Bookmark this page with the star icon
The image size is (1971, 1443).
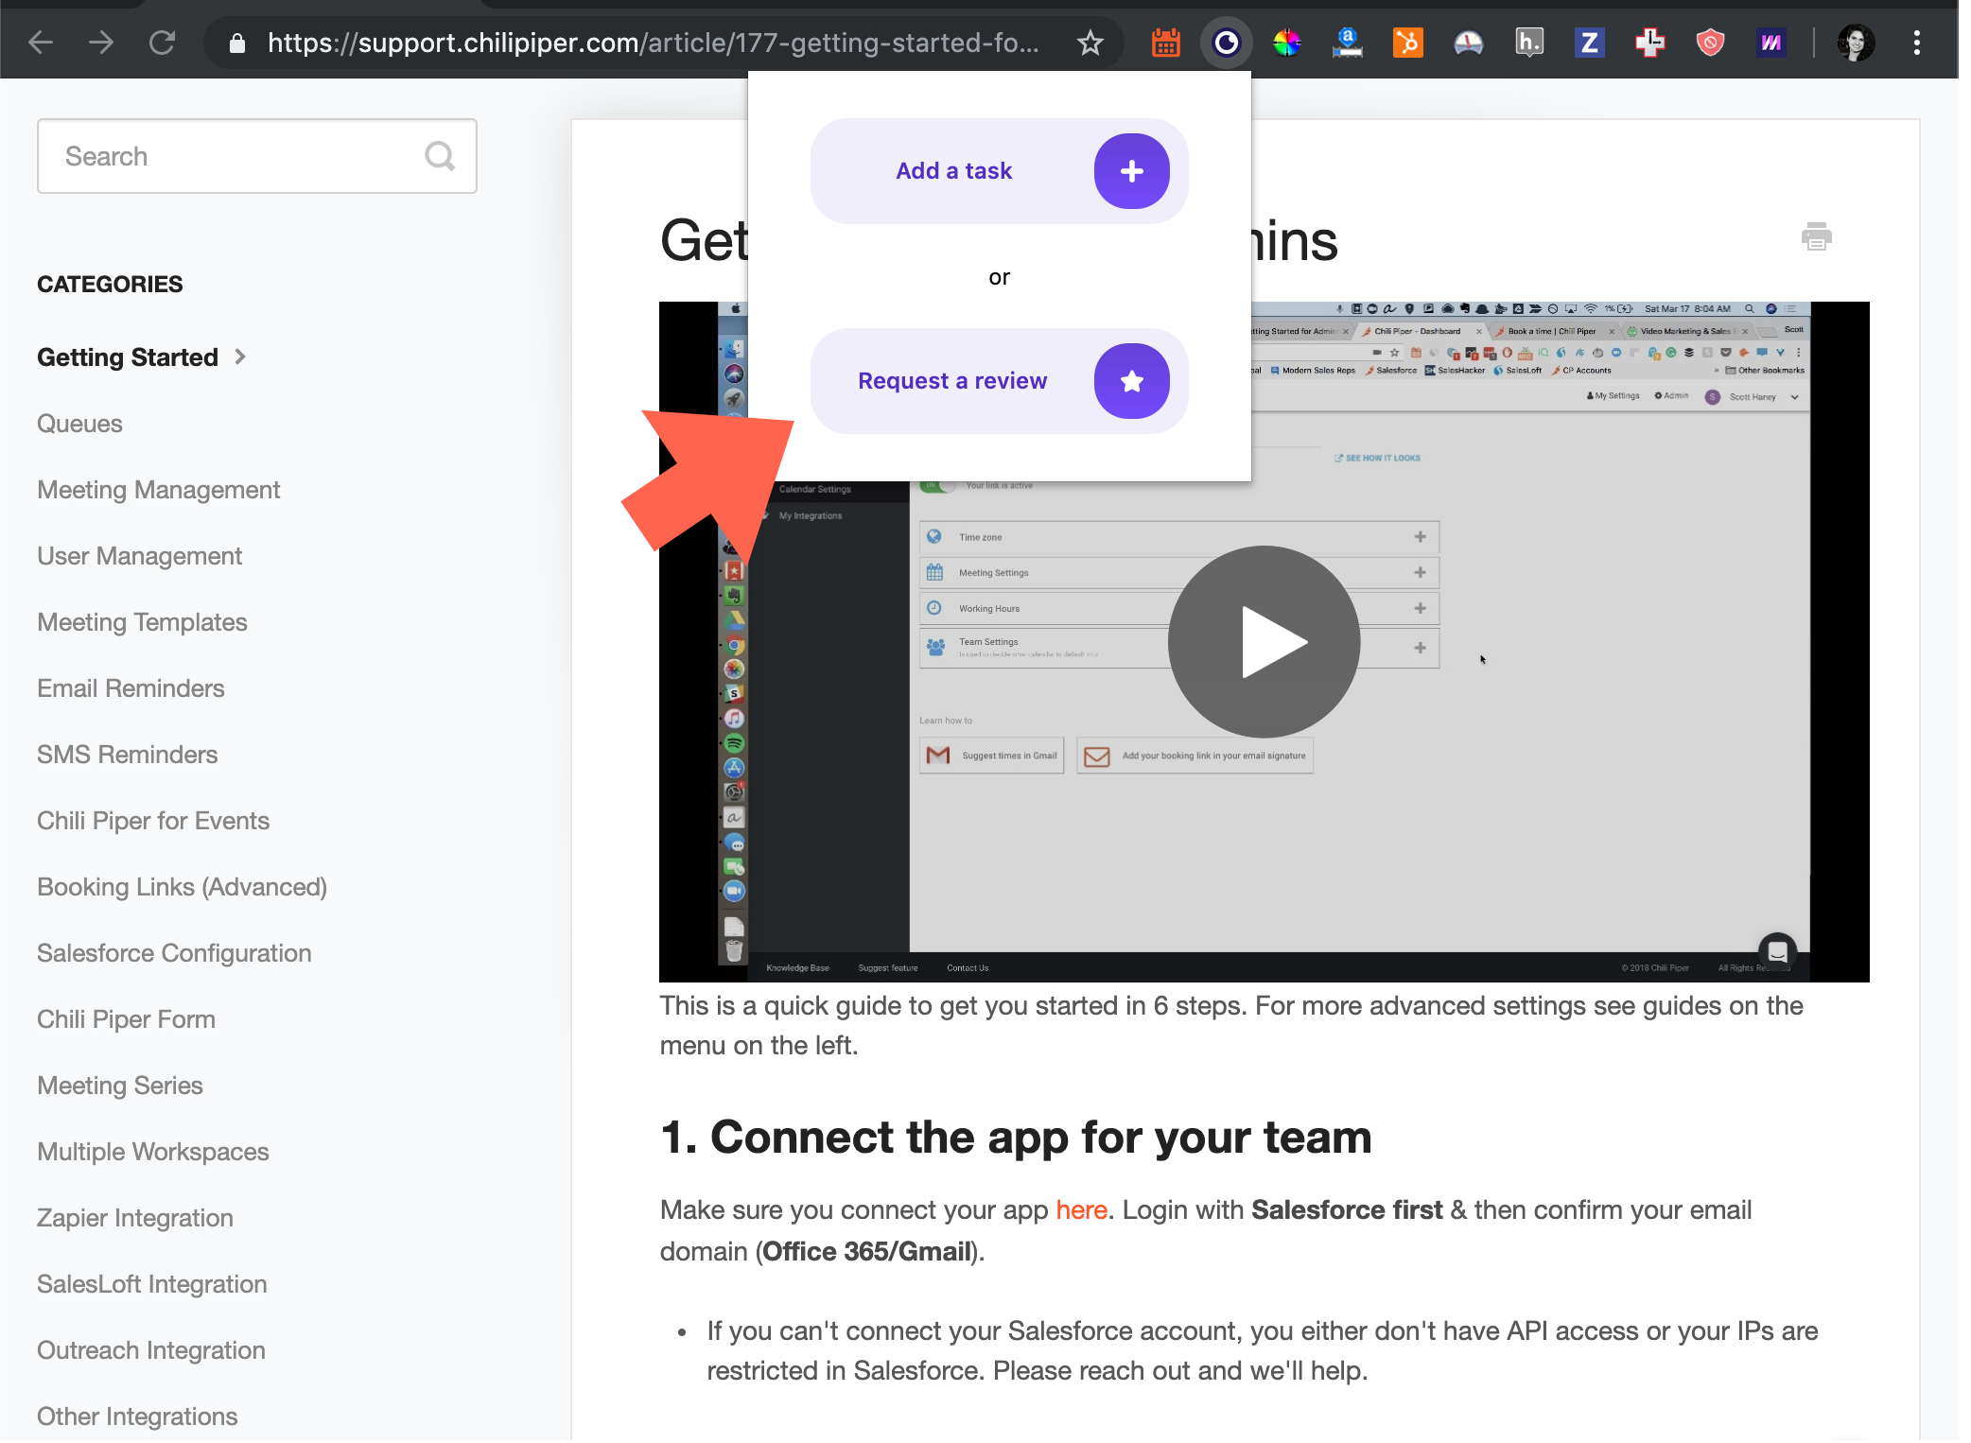1090,43
